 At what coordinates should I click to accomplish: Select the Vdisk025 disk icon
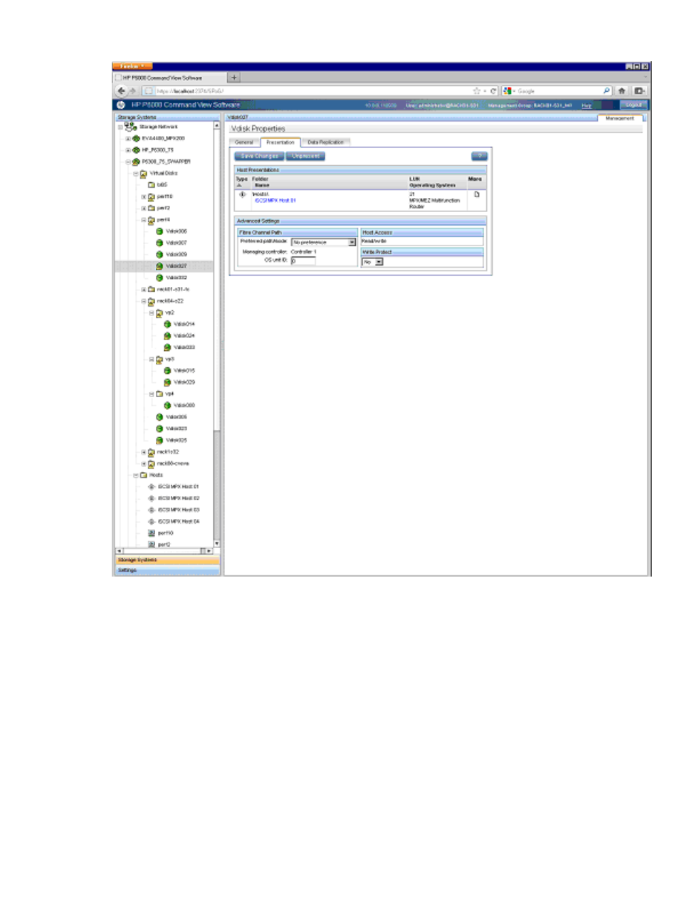[x=159, y=440]
